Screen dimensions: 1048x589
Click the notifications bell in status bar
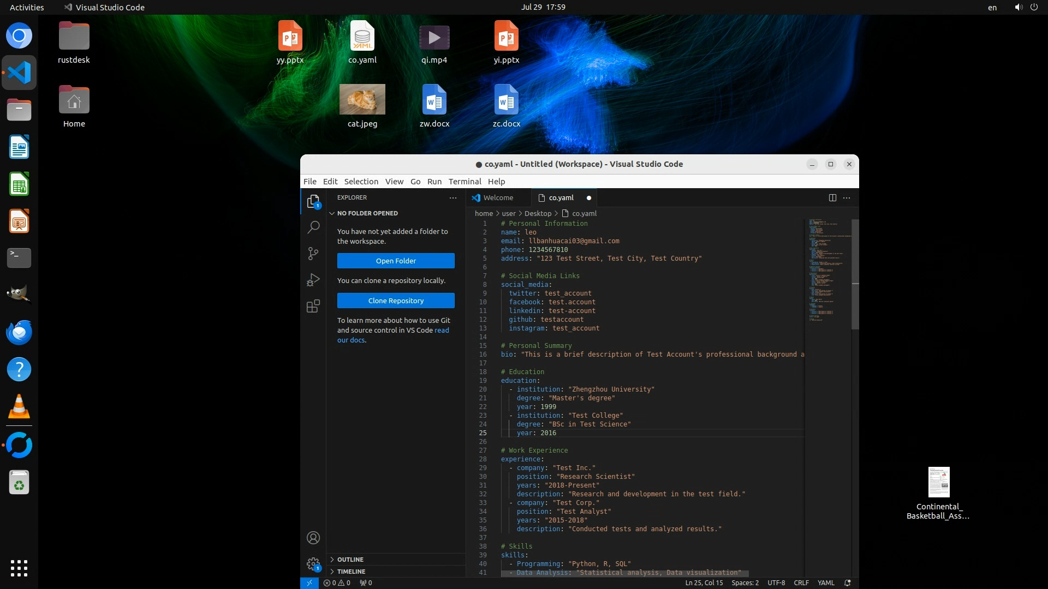(x=848, y=582)
